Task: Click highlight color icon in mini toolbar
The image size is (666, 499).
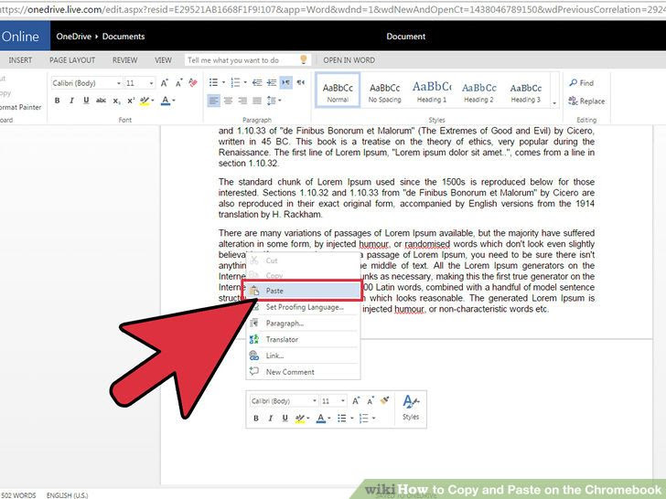Action: point(300,419)
